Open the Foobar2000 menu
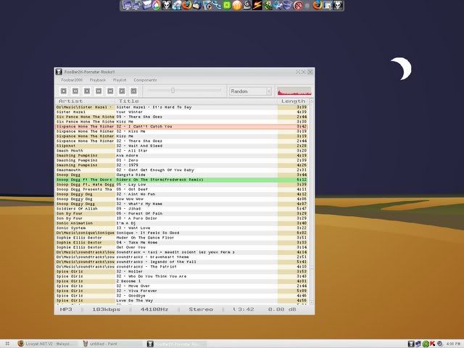 point(70,80)
